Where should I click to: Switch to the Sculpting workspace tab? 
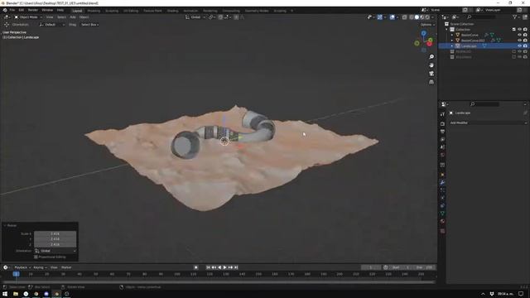pos(112,11)
